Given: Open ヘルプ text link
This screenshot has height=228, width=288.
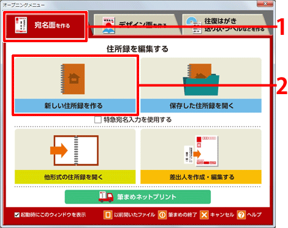Looking at the screenshot, I should pyautogui.click(x=254, y=215).
